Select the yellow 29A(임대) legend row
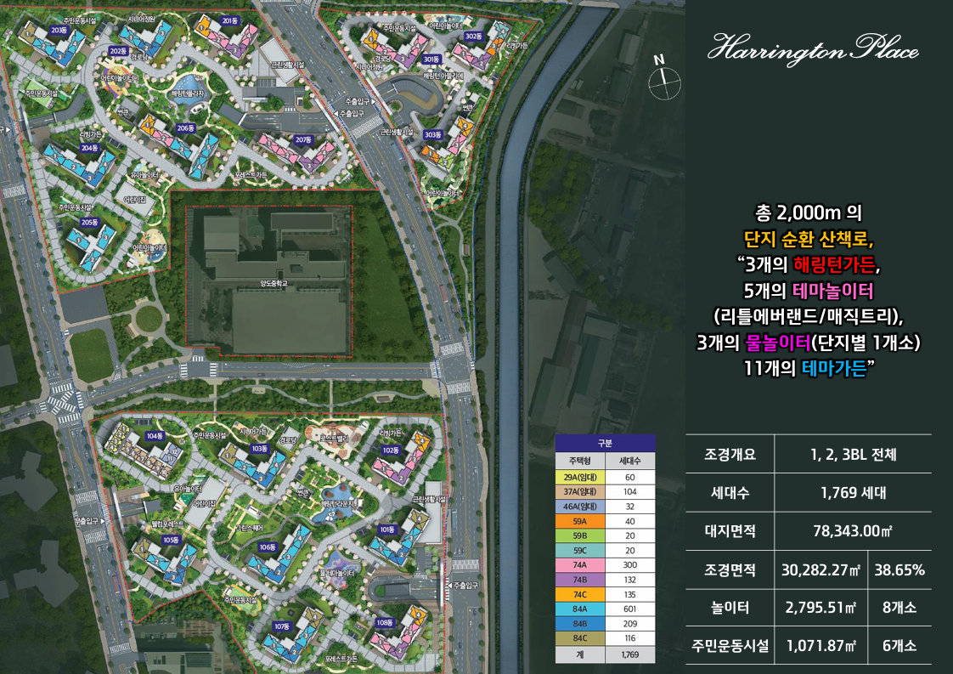This screenshot has width=953, height=674. 605,477
